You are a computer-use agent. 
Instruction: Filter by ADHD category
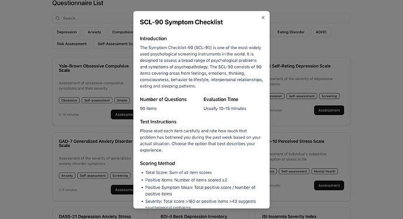[321, 32]
